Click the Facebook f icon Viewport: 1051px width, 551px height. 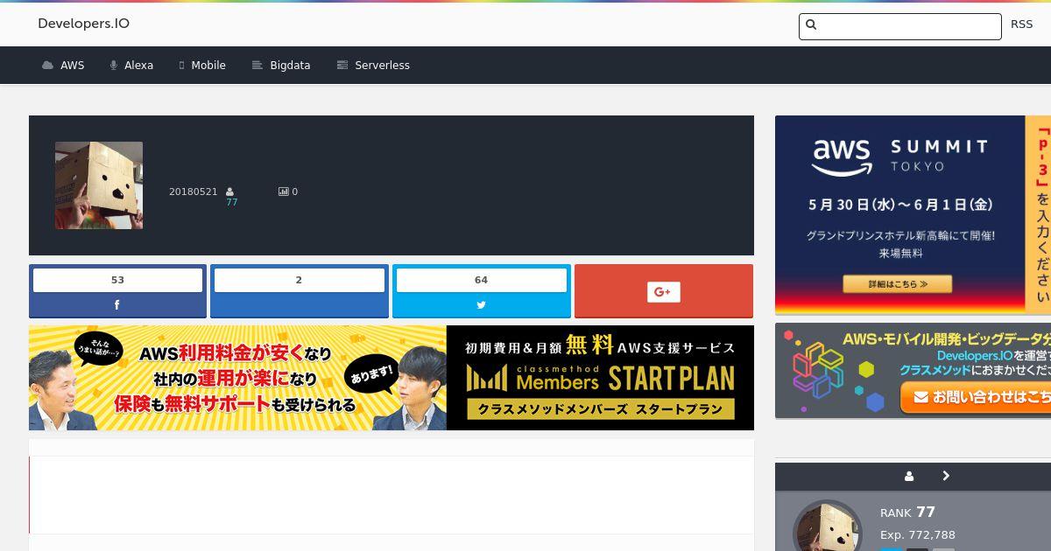coord(116,305)
